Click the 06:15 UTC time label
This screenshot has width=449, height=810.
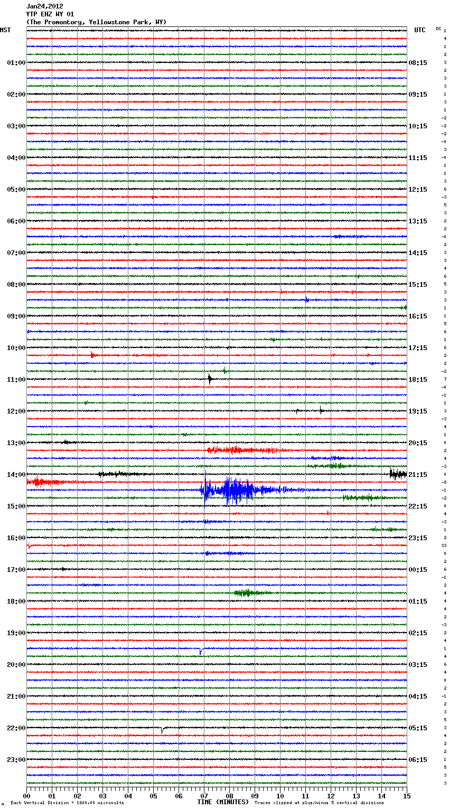[x=418, y=760]
